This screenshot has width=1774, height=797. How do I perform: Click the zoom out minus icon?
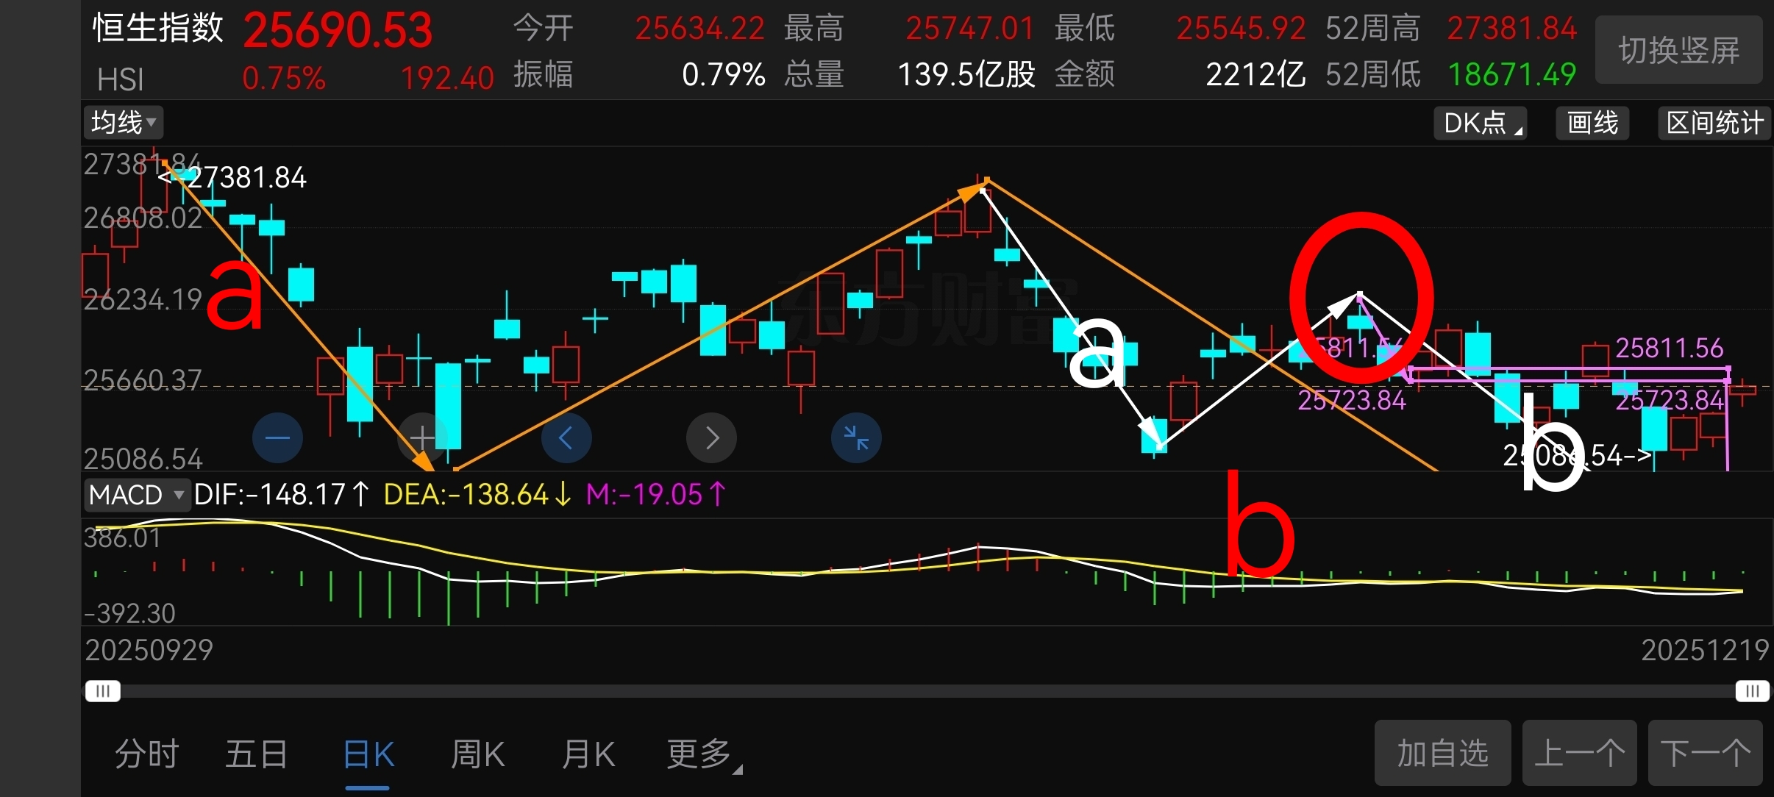click(277, 438)
